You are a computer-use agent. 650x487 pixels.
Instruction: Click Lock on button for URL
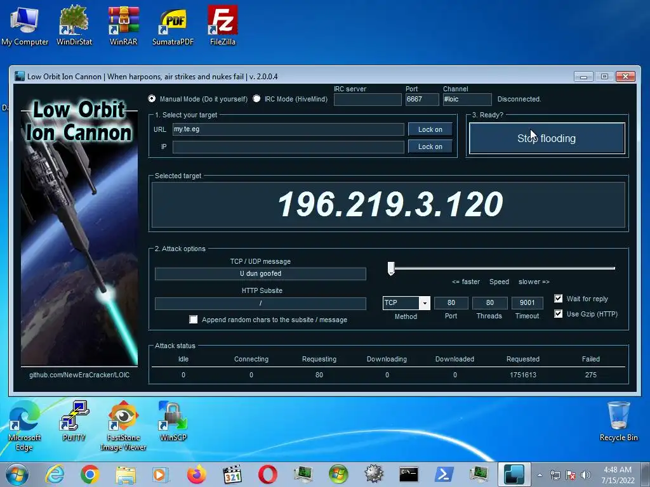coord(430,129)
